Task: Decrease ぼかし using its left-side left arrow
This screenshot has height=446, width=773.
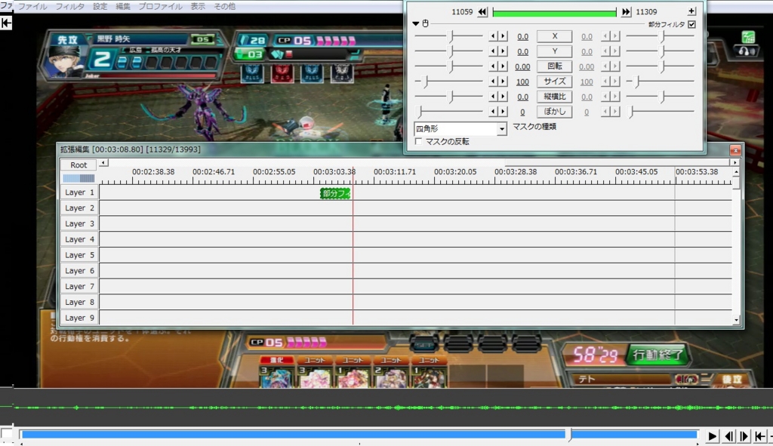Action: 493,112
